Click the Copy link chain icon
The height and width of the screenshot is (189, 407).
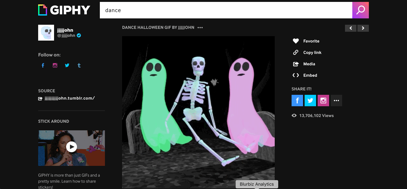(x=296, y=52)
